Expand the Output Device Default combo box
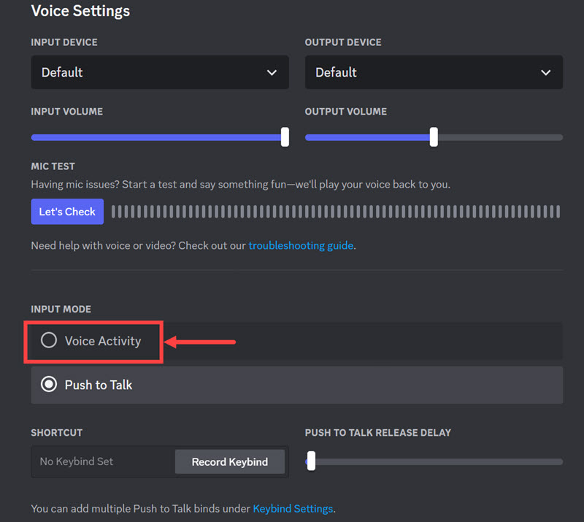 [x=433, y=73]
